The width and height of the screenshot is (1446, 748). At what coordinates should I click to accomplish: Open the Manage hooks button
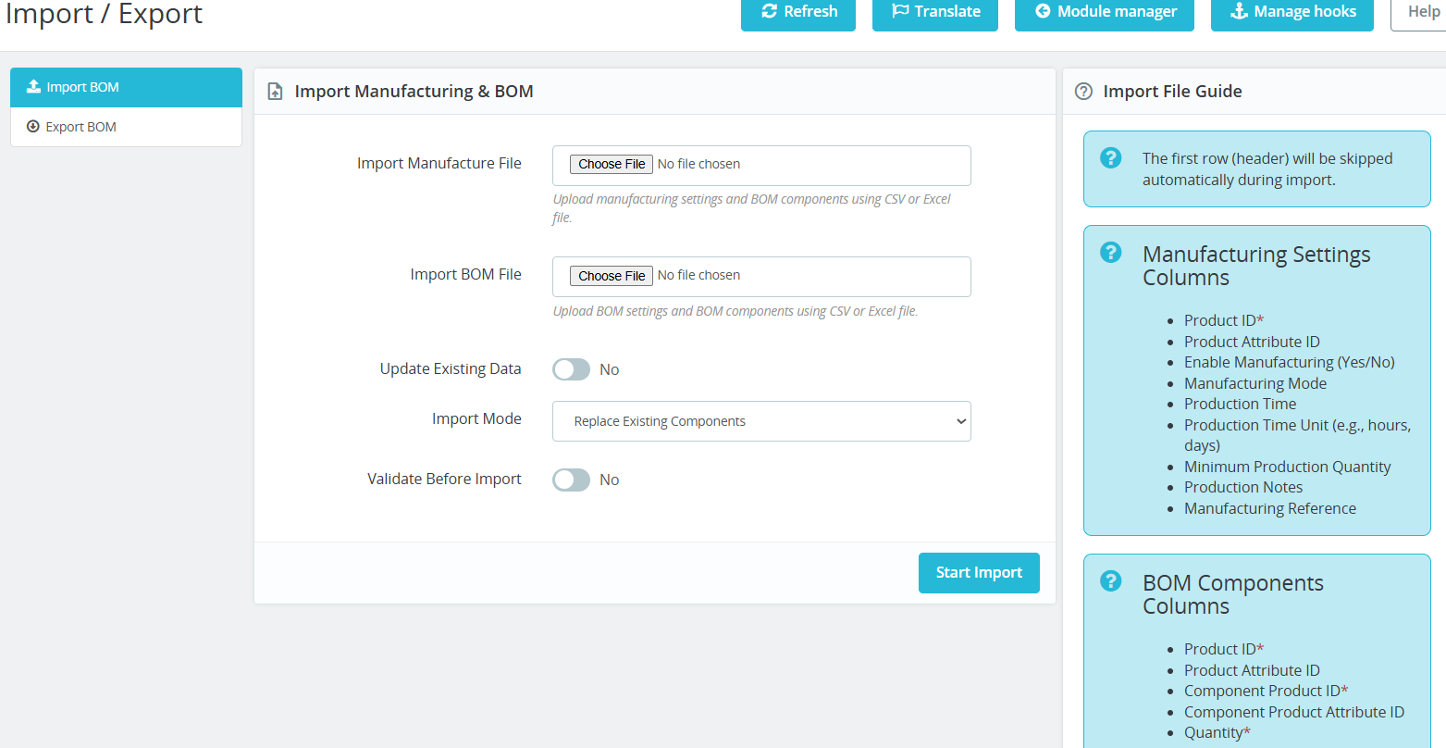[x=1292, y=12]
